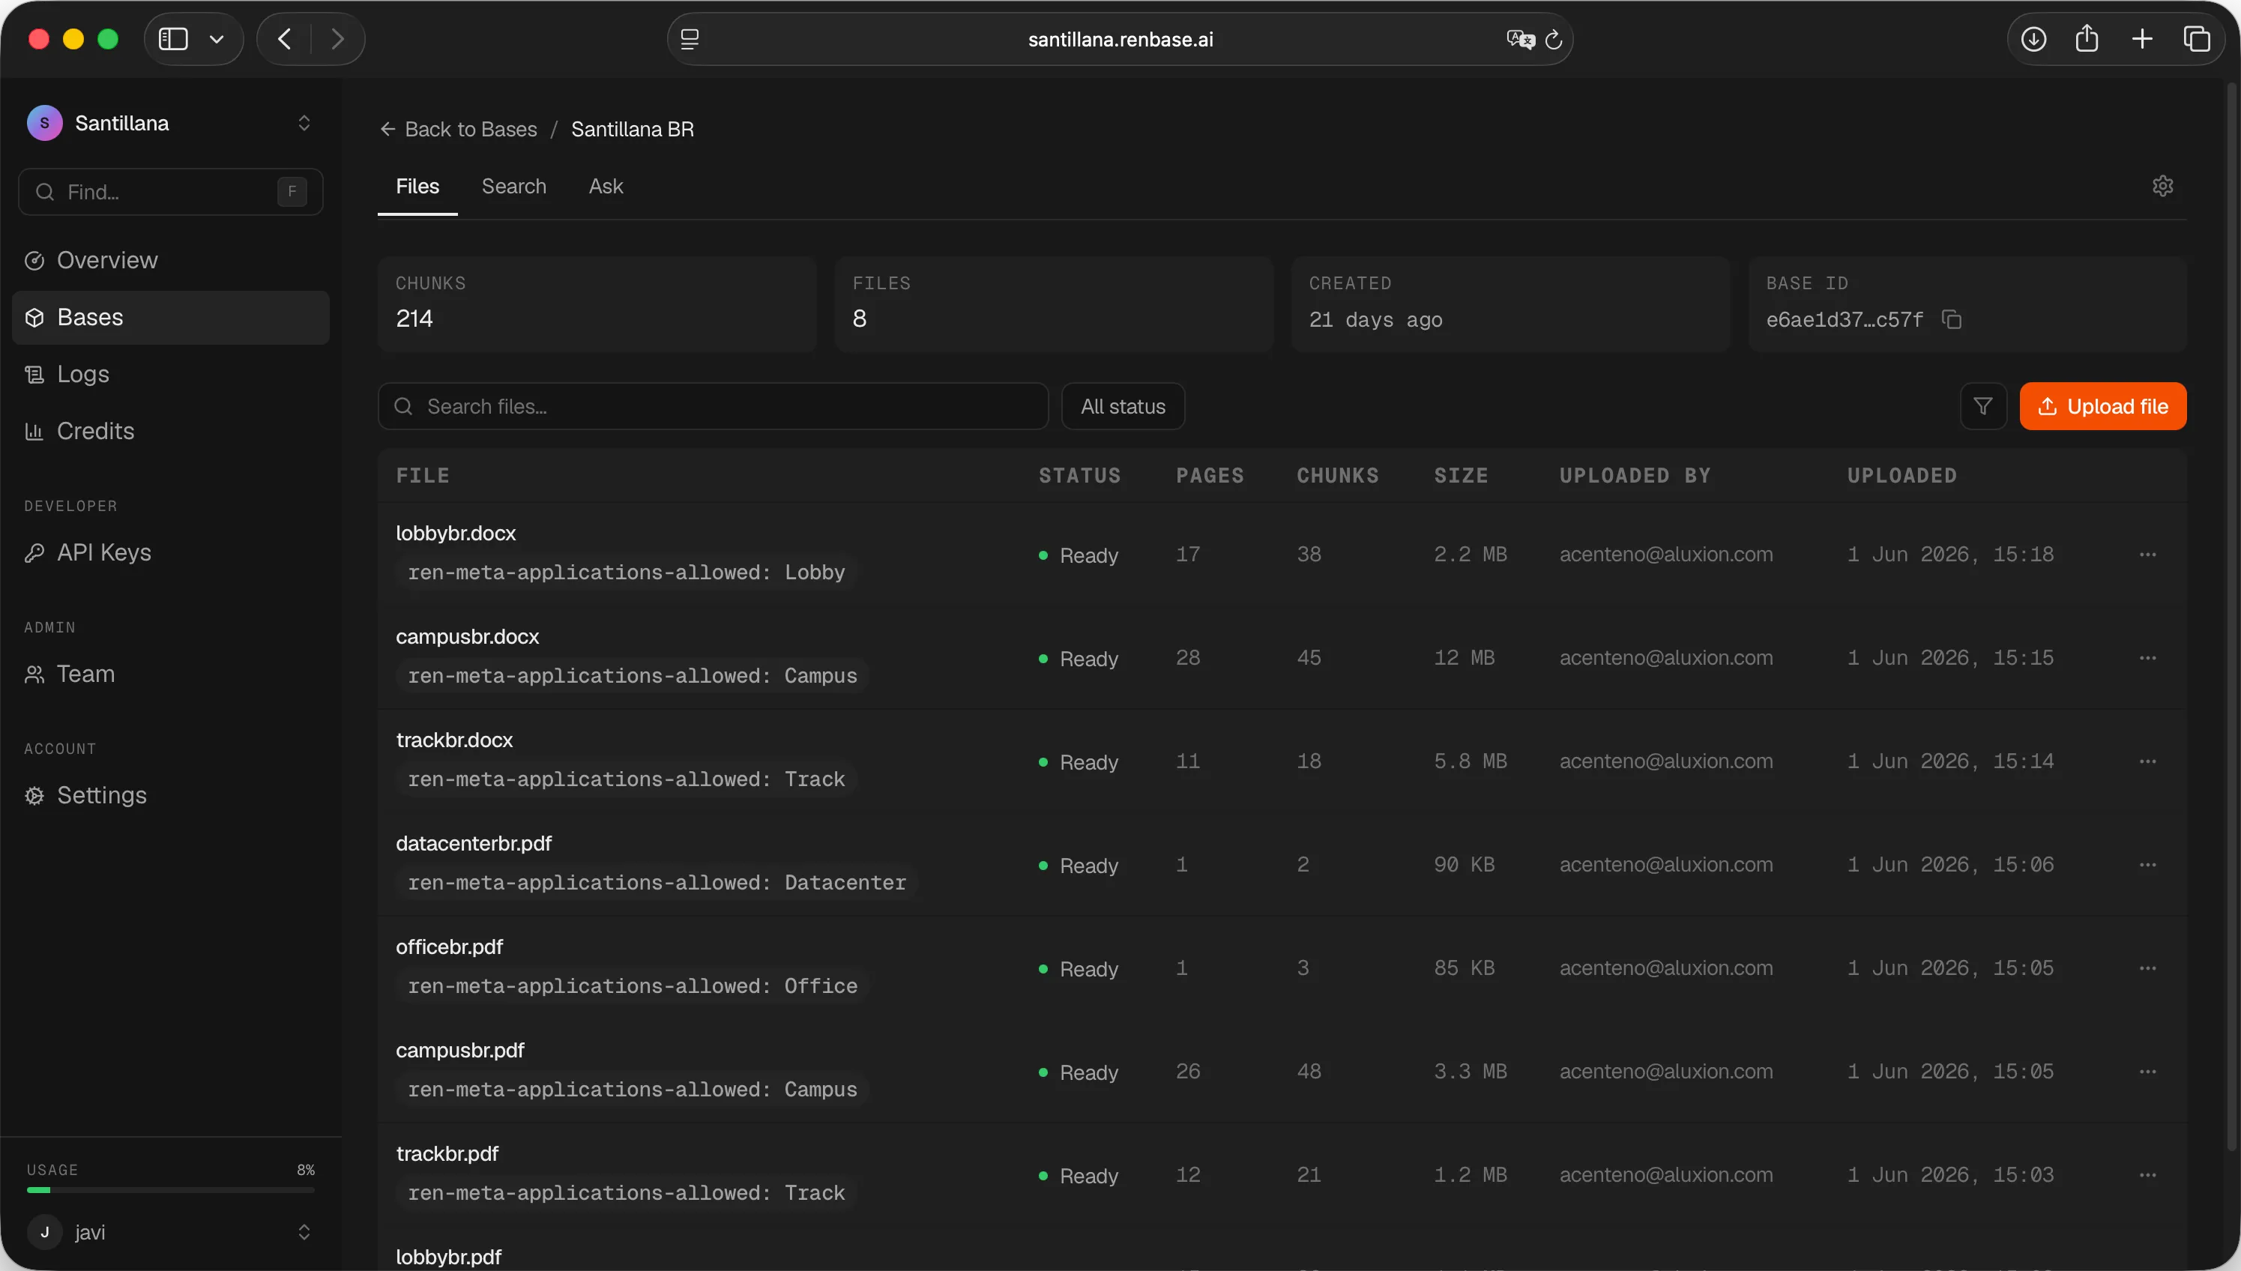Viewport: 2241px width, 1271px height.
Task: Click the Find search box in sidebar
Action: (171, 192)
